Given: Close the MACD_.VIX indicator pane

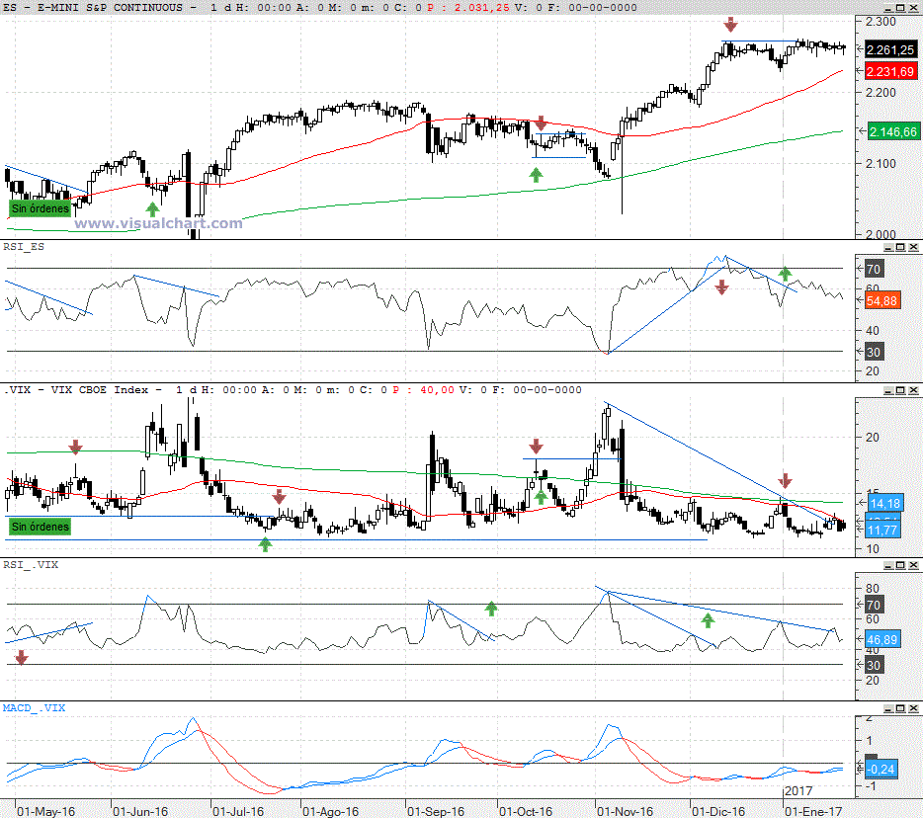Looking at the screenshot, I should (x=913, y=708).
